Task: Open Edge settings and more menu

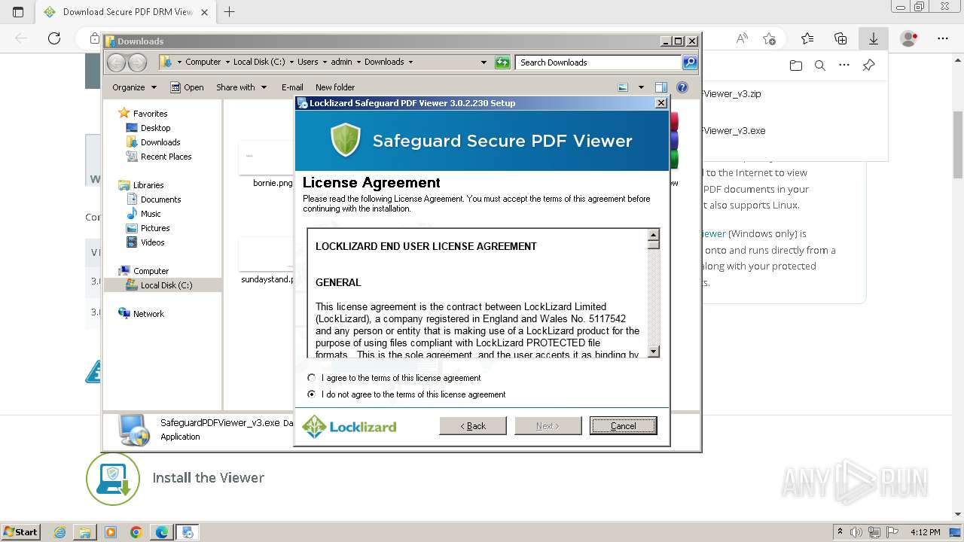Action: coord(942,38)
